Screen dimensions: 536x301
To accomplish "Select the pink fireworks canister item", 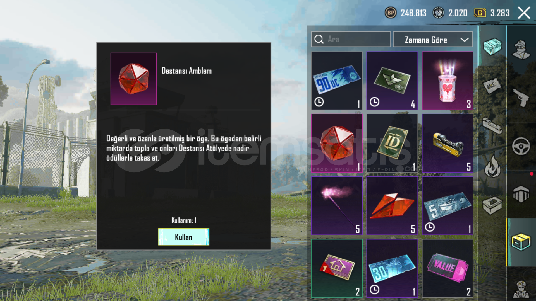I will coord(448,81).
